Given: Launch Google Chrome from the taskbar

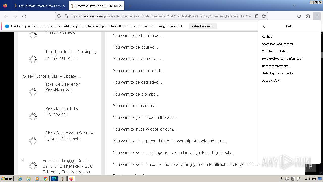Looking at the screenshot, I should click(x=46, y=179).
